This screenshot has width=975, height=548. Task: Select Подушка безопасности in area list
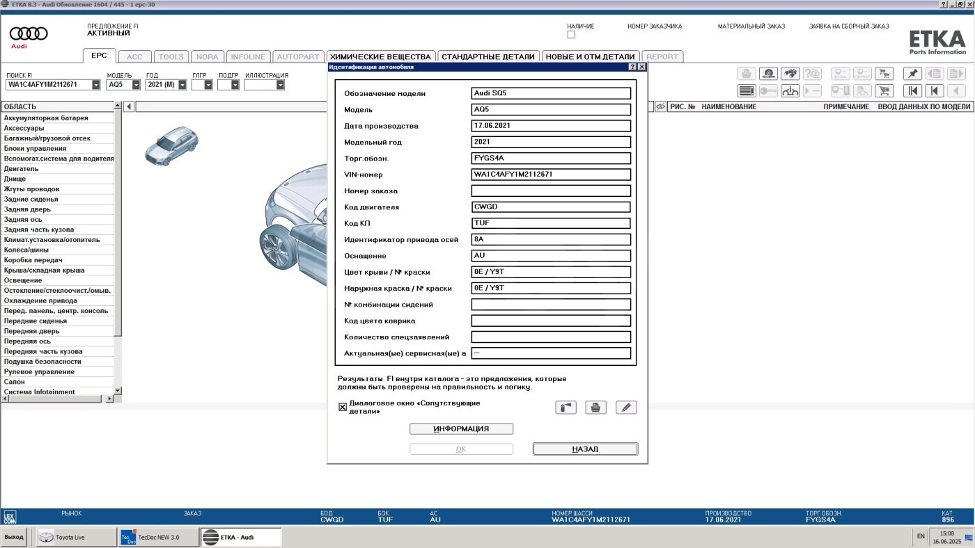click(x=57, y=362)
